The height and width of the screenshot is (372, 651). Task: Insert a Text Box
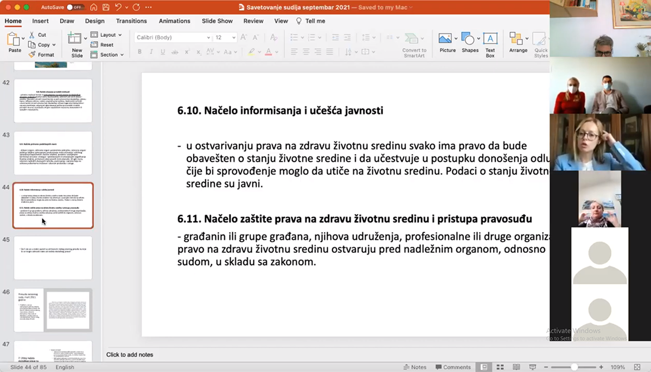click(490, 45)
